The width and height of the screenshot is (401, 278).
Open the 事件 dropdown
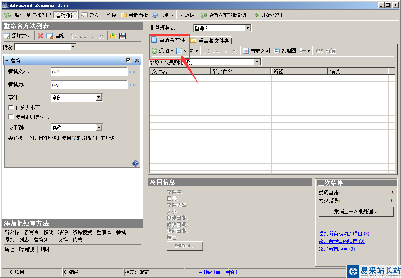click(x=99, y=97)
